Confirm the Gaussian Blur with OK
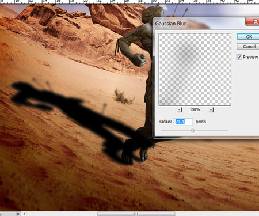The image size is (259, 216). [x=248, y=37]
